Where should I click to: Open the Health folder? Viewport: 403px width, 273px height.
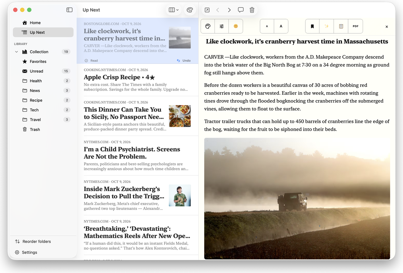[x=43, y=81]
